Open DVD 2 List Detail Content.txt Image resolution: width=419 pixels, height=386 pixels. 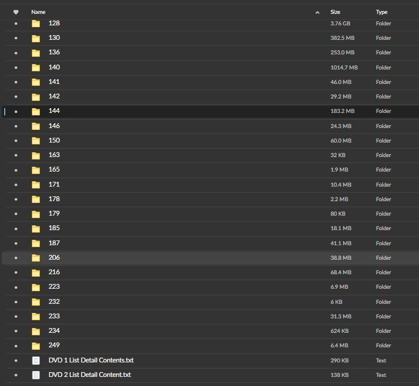click(x=89, y=375)
